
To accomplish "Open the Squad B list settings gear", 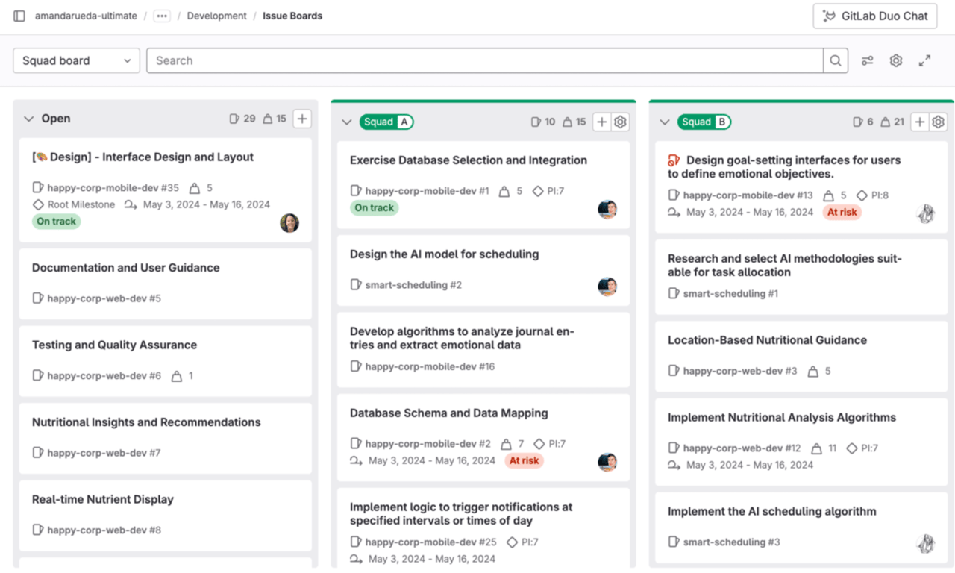I will [x=939, y=122].
